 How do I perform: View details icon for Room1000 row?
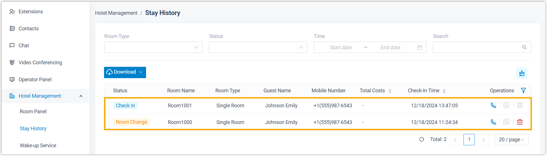[506, 122]
